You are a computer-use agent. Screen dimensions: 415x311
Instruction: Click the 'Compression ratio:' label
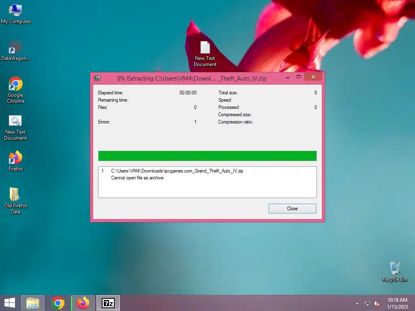(x=235, y=122)
